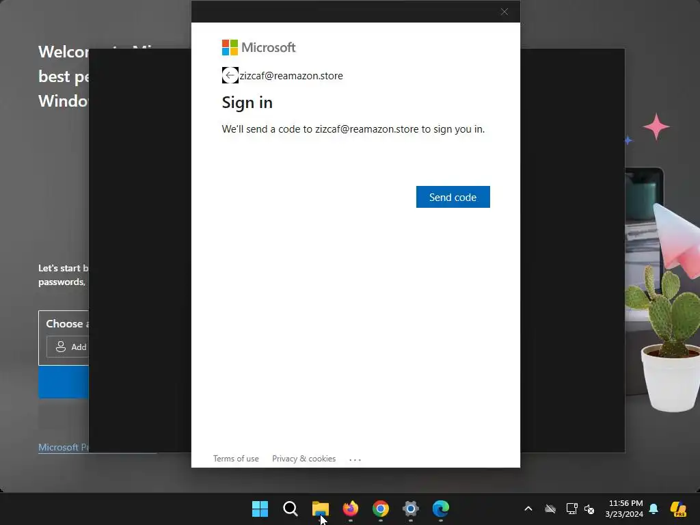700x525 pixels.
Task: Open the Windows Start menu
Action: coord(260,509)
